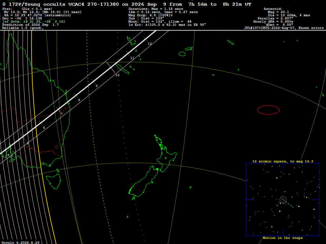The width and height of the screenshot is (326, 244).
Task: Click time marker 9 on the path
Action: pos(96,86)
